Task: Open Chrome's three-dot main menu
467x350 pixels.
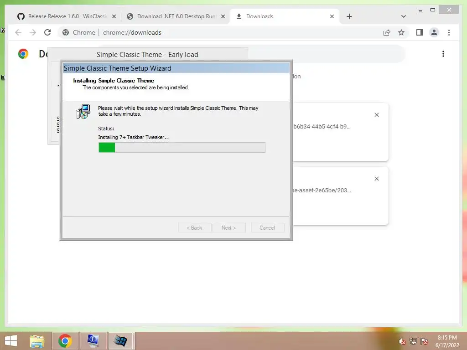Action: [x=449, y=32]
